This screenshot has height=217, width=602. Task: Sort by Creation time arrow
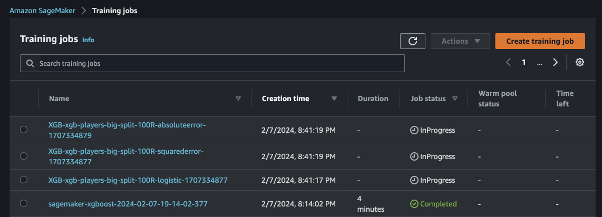tap(334, 98)
